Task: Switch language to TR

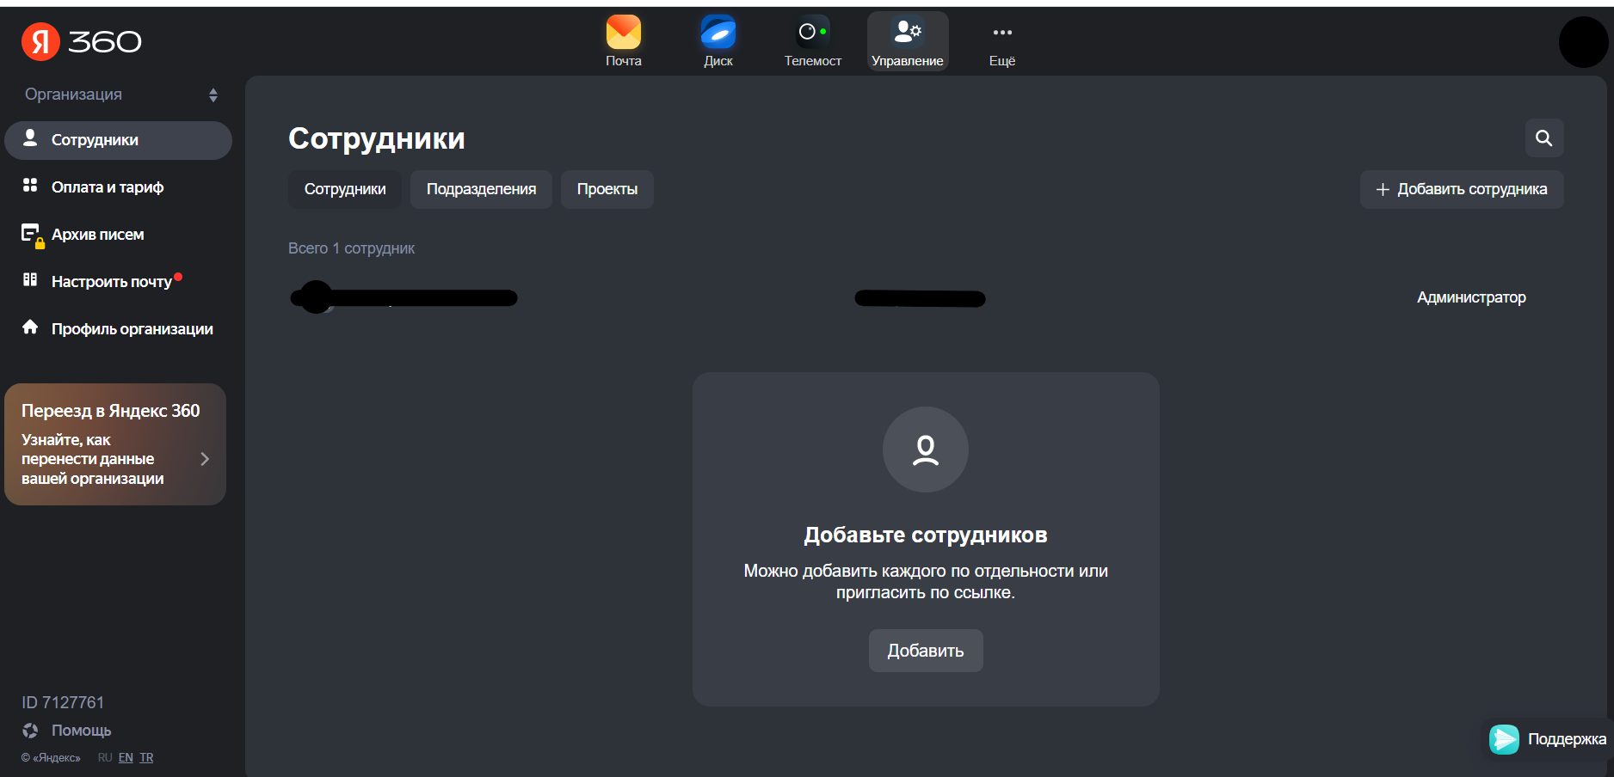Action: [x=146, y=757]
